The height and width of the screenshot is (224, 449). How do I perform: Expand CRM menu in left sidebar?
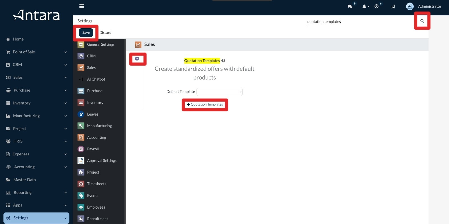36,64
